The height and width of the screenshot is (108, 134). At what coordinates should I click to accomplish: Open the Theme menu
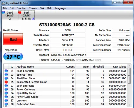pyautogui.click(x=33, y=8)
